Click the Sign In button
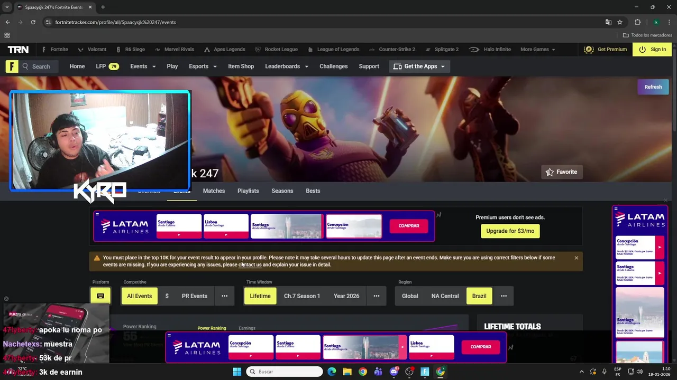 pyautogui.click(x=653, y=49)
